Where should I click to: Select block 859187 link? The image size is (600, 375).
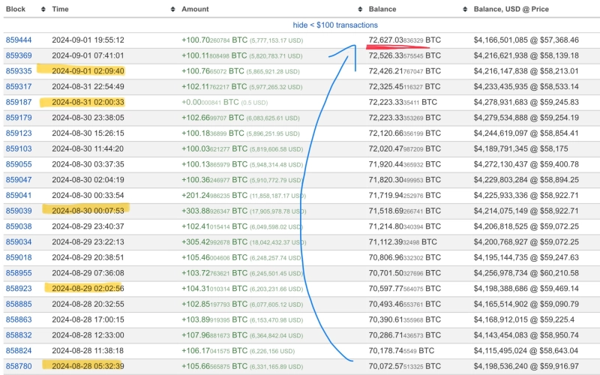tap(18, 102)
